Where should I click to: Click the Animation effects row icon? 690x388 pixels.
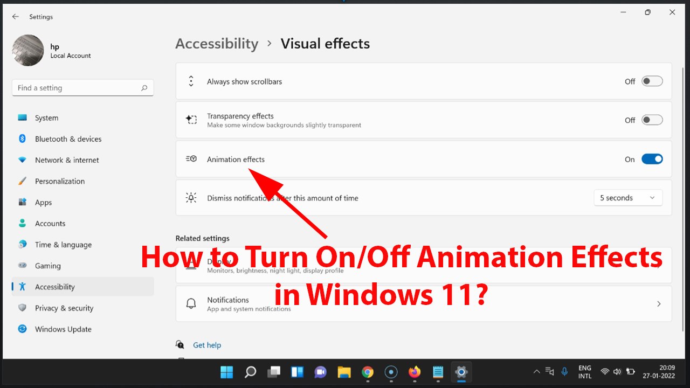point(191,159)
